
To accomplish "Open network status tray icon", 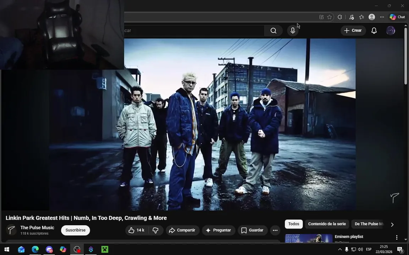I will tap(354, 249).
